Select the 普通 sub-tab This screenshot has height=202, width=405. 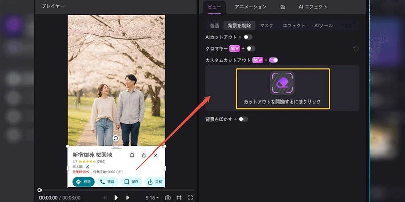point(214,26)
